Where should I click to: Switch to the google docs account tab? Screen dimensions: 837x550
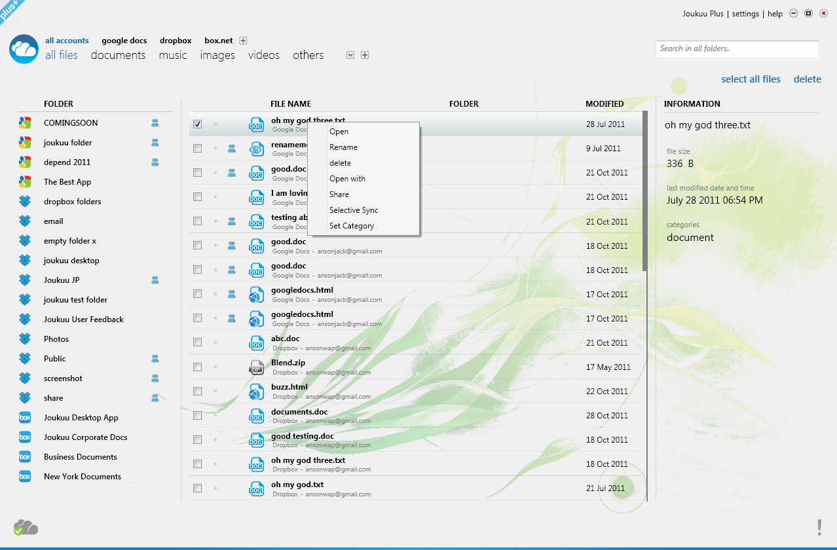pyautogui.click(x=124, y=41)
